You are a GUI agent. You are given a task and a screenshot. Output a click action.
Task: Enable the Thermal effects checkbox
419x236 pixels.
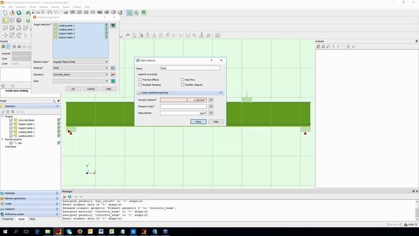[139, 80]
